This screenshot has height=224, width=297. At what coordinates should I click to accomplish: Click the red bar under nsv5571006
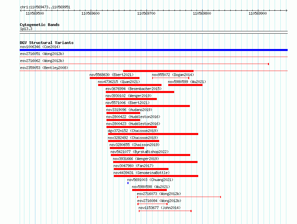point(148,106)
